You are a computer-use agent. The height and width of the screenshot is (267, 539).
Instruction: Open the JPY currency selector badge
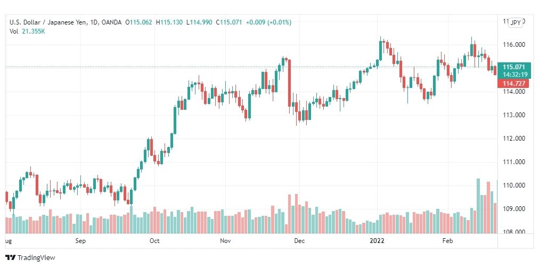tap(515, 23)
